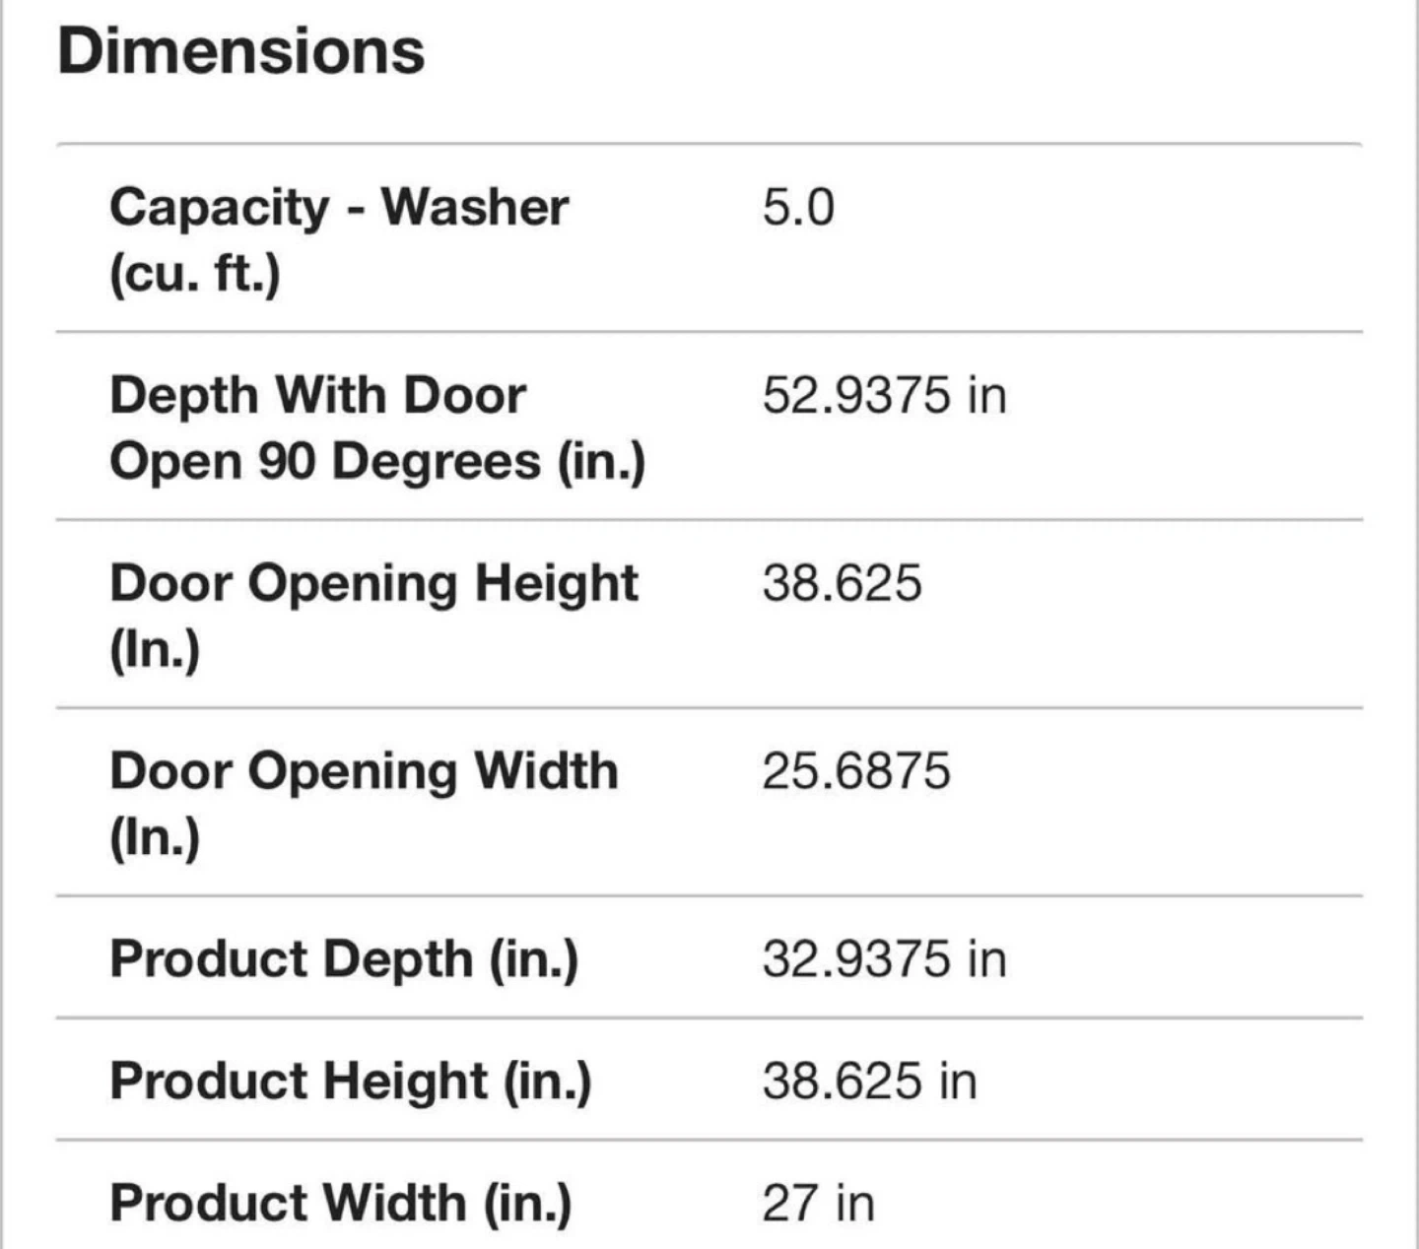The width and height of the screenshot is (1419, 1249).
Task: Click the Product Depth (in.) label
Action: tap(344, 958)
